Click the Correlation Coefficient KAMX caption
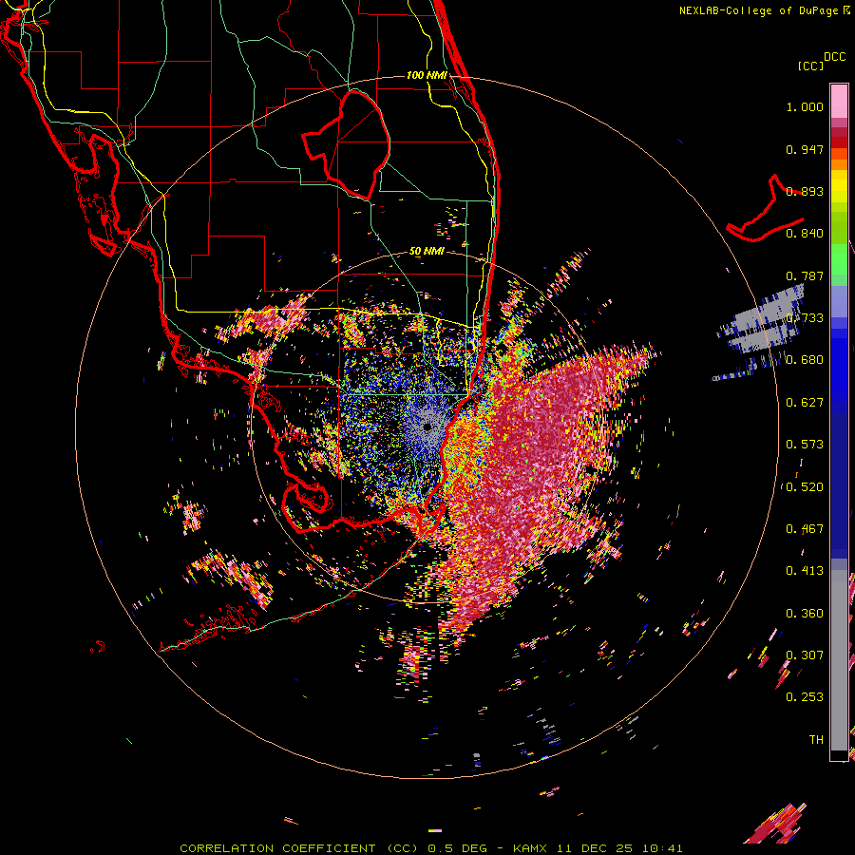This screenshot has width=855, height=855. [x=430, y=848]
